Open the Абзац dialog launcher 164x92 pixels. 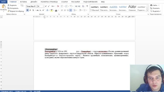tap(88, 14)
